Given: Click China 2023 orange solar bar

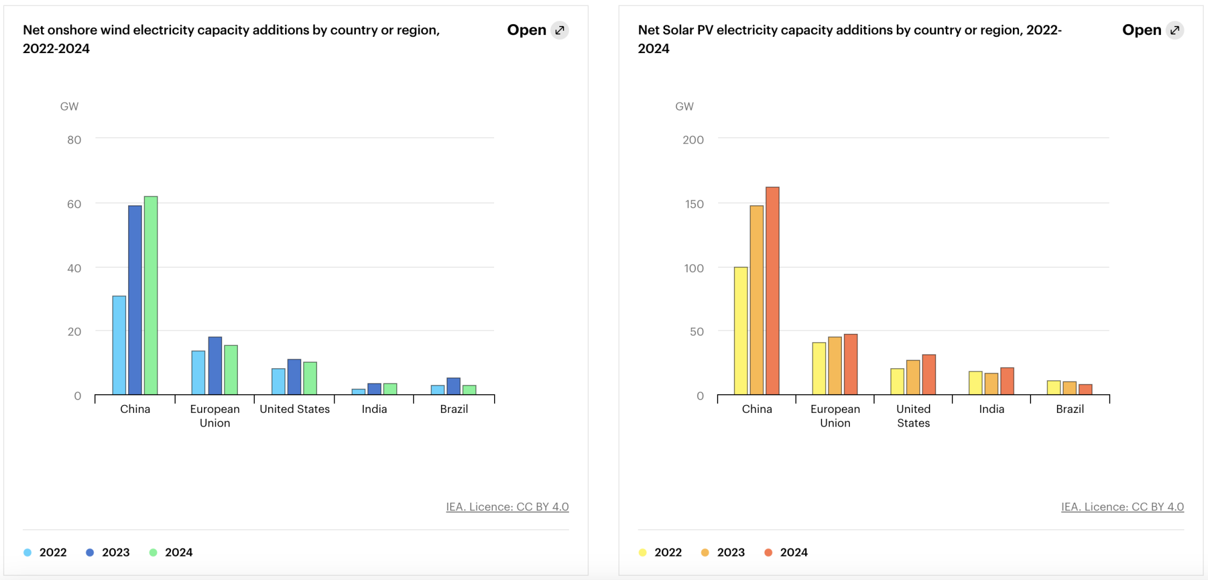Looking at the screenshot, I should [x=757, y=300].
